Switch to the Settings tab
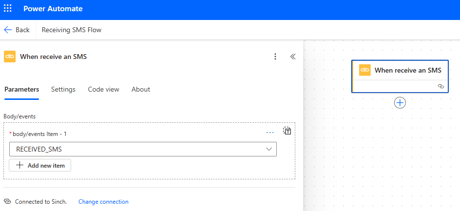The width and height of the screenshot is (460, 211). [x=63, y=89]
